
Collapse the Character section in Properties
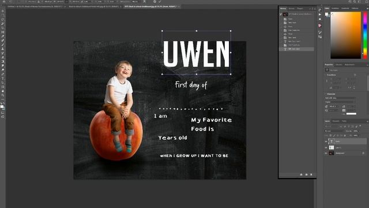click(x=326, y=94)
